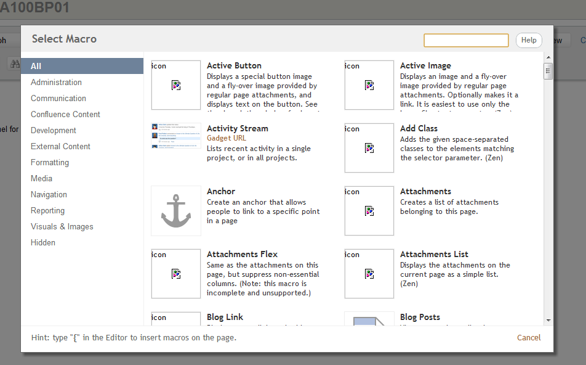586x365 pixels.
Task: Click the Attachments List description text
Action: (455, 274)
